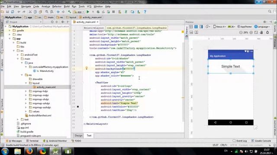Collapse the res folder node
277x155 pixels.
22,75
